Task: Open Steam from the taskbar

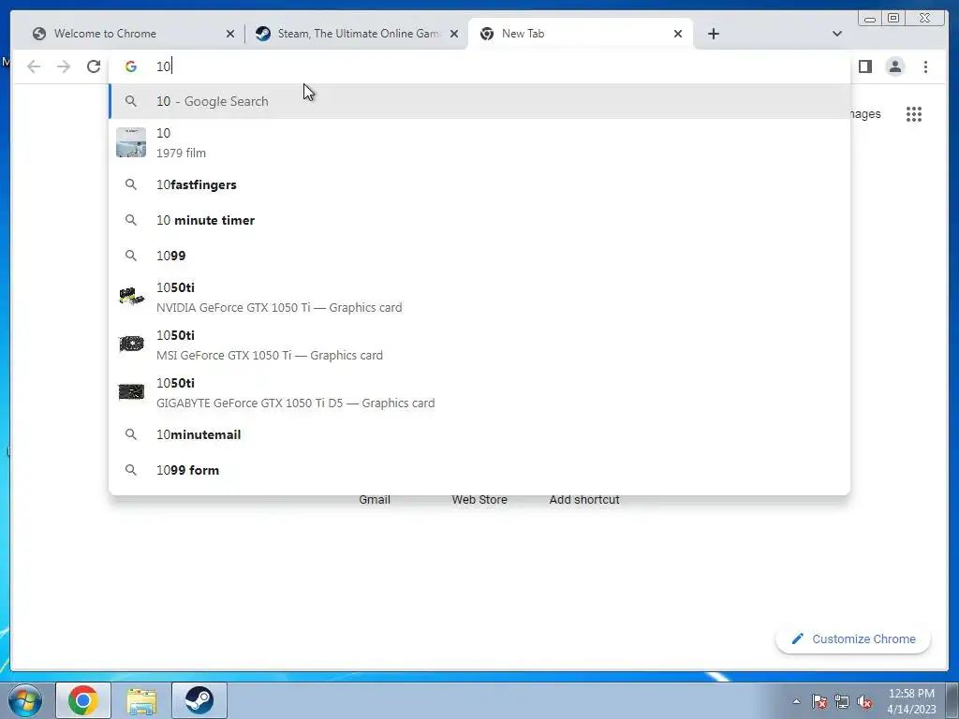Action: click(x=199, y=700)
